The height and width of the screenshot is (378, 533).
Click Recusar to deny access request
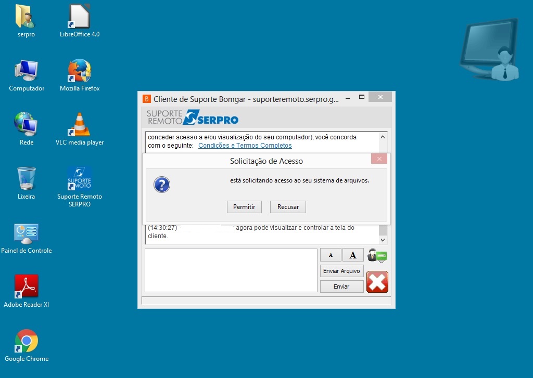pyautogui.click(x=288, y=207)
